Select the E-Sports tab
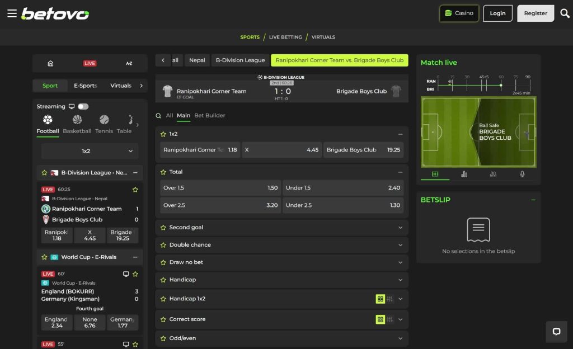The width and height of the screenshot is (573, 349). [85, 86]
